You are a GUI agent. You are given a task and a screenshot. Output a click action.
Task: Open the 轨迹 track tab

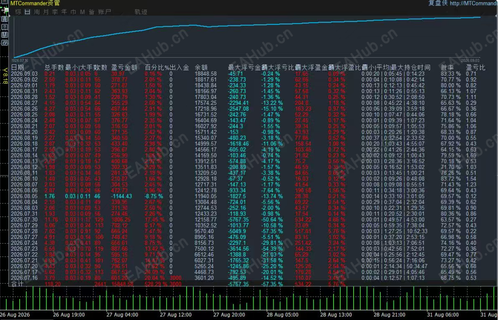click(141, 12)
